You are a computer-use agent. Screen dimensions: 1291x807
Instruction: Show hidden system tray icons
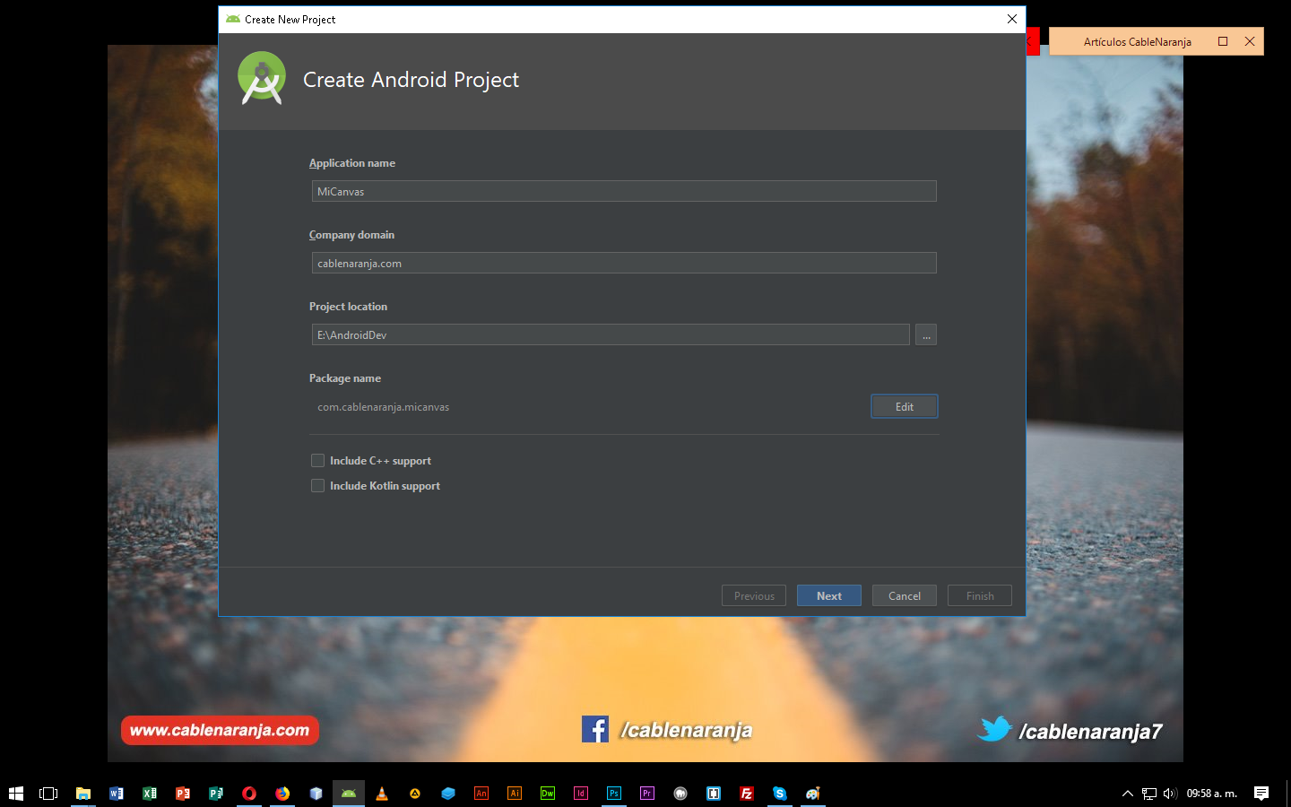click(x=1128, y=794)
